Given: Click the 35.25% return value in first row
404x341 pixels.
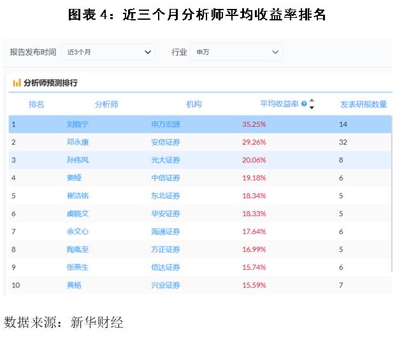Looking at the screenshot, I should [254, 124].
